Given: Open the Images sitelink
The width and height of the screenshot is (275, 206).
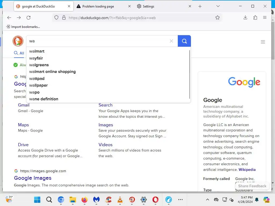Looking at the screenshot, I should coord(106,125).
